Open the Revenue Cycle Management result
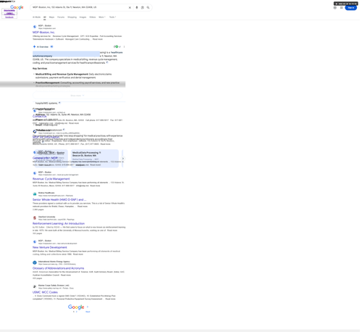The height and width of the screenshot is (332, 362). click(51, 179)
